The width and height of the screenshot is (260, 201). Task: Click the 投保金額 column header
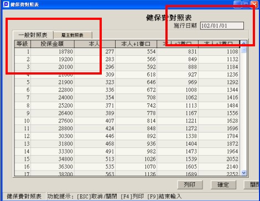(53, 44)
